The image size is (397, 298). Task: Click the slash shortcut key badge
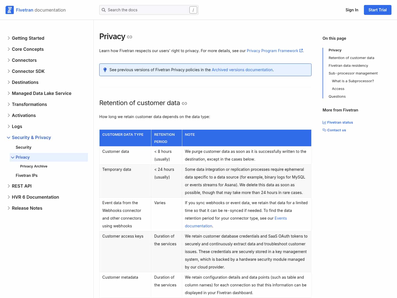[x=193, y=10]
